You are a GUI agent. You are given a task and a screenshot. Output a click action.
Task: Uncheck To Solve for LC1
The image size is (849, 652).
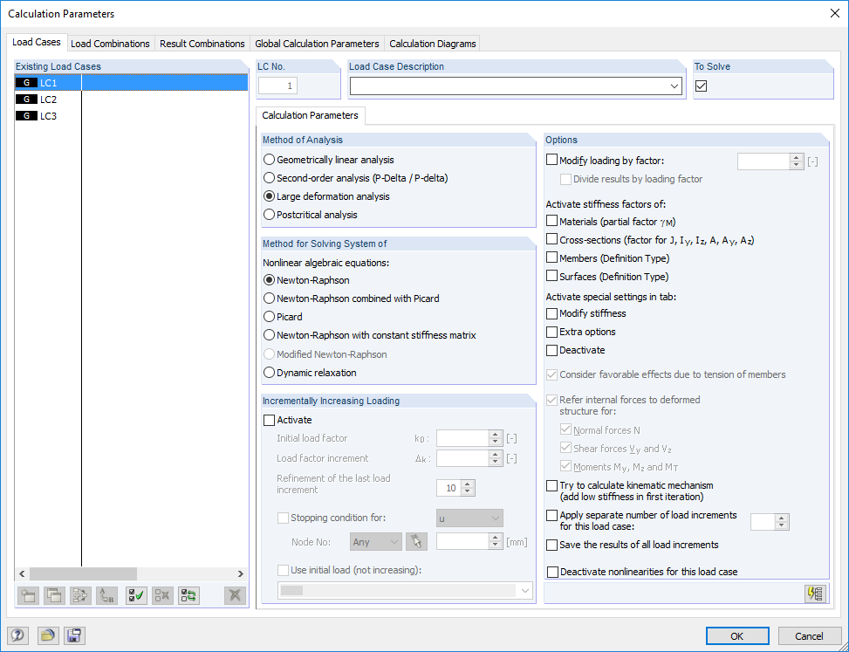[701, 86]
